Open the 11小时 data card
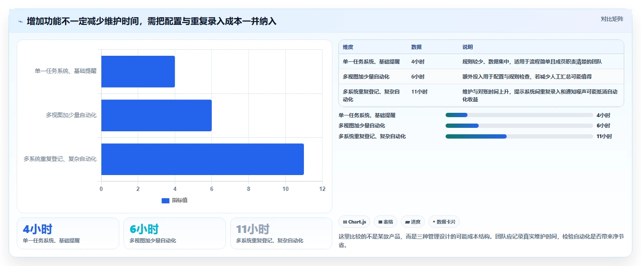 [281, 233]
